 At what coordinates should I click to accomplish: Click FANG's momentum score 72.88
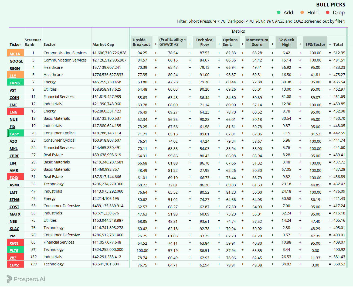[257, 82]
